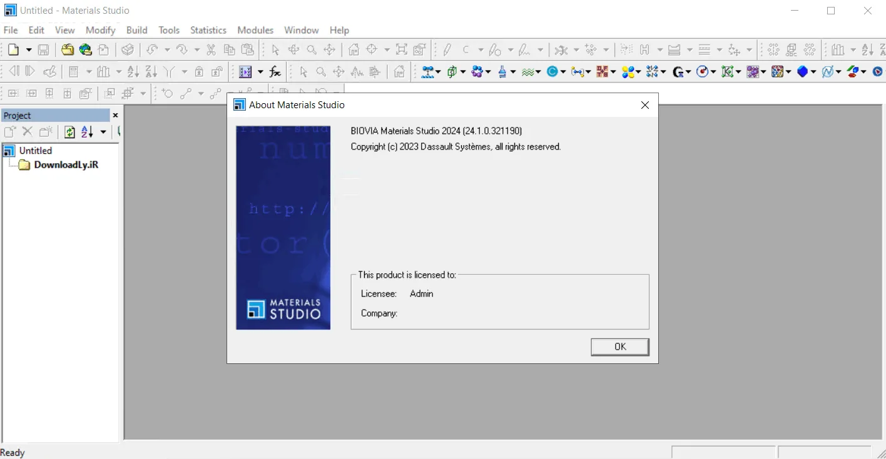Expand the Undo history dropdown arrow
This screenshot has height=459, width=886.
[x=166, y=50]
